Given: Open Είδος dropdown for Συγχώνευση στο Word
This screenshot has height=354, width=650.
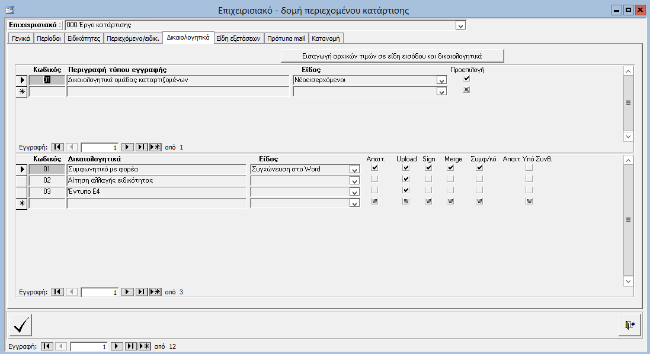Looking at the screenshot, I should (354, 170).
